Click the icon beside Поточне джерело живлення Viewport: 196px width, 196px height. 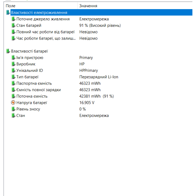click(13, 19)
